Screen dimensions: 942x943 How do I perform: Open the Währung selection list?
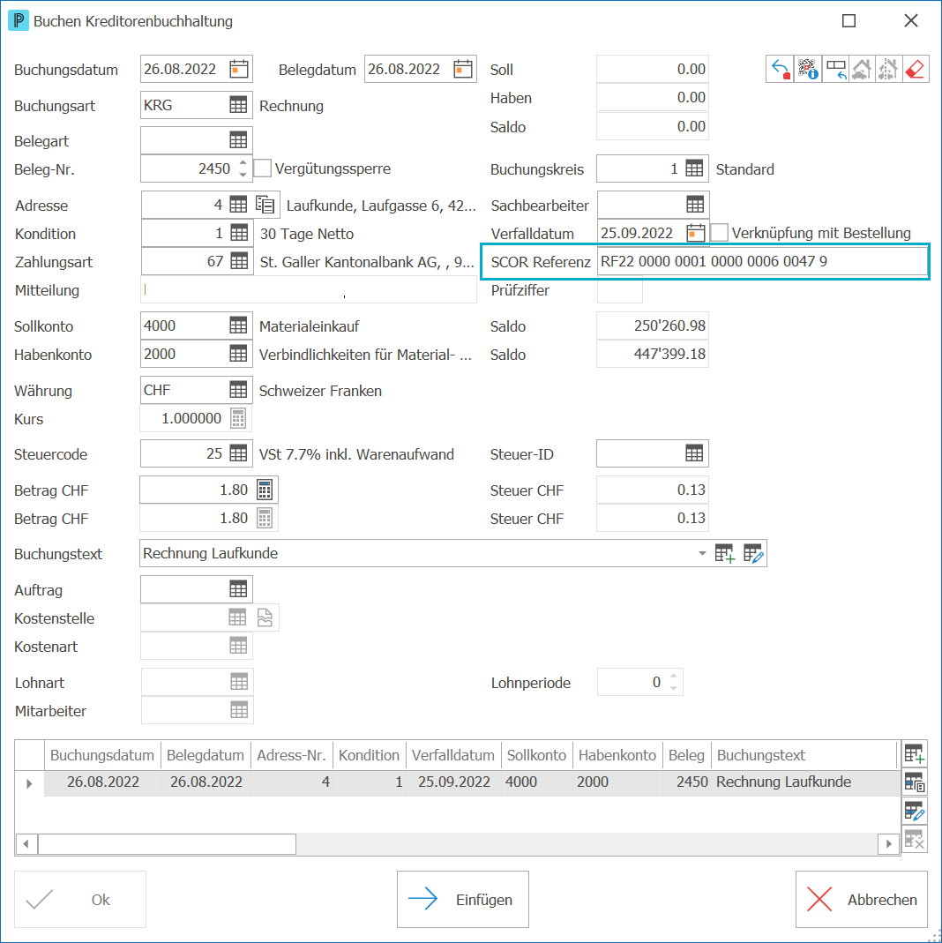(x=238, y=390)
